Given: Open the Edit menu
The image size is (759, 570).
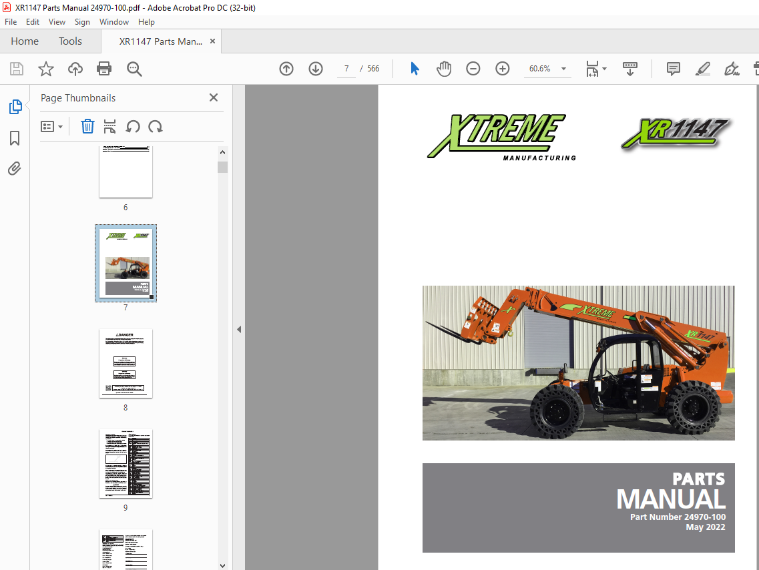Looking at the screenshot, I should [x=33, y=22].
